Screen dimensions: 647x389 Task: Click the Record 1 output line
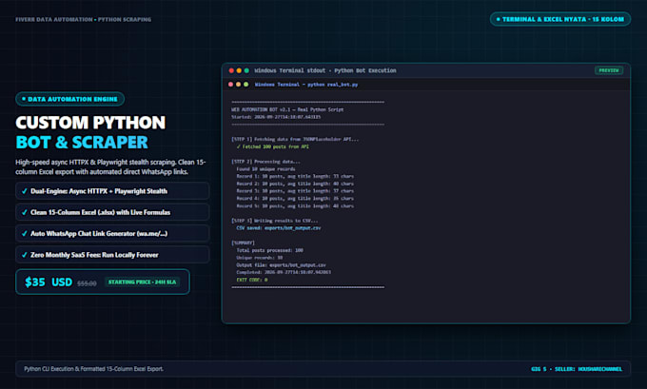pos(295,177)
